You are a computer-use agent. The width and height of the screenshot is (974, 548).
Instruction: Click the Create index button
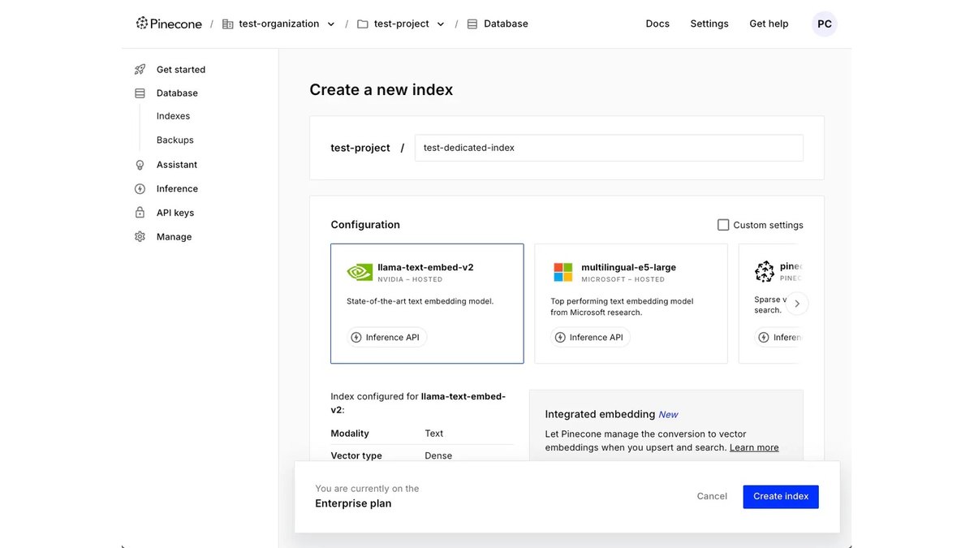coord(781,497)
